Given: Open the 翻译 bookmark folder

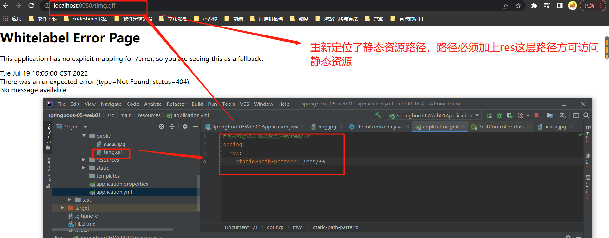Looking at the screenshot, I should [x=299, y=19].
